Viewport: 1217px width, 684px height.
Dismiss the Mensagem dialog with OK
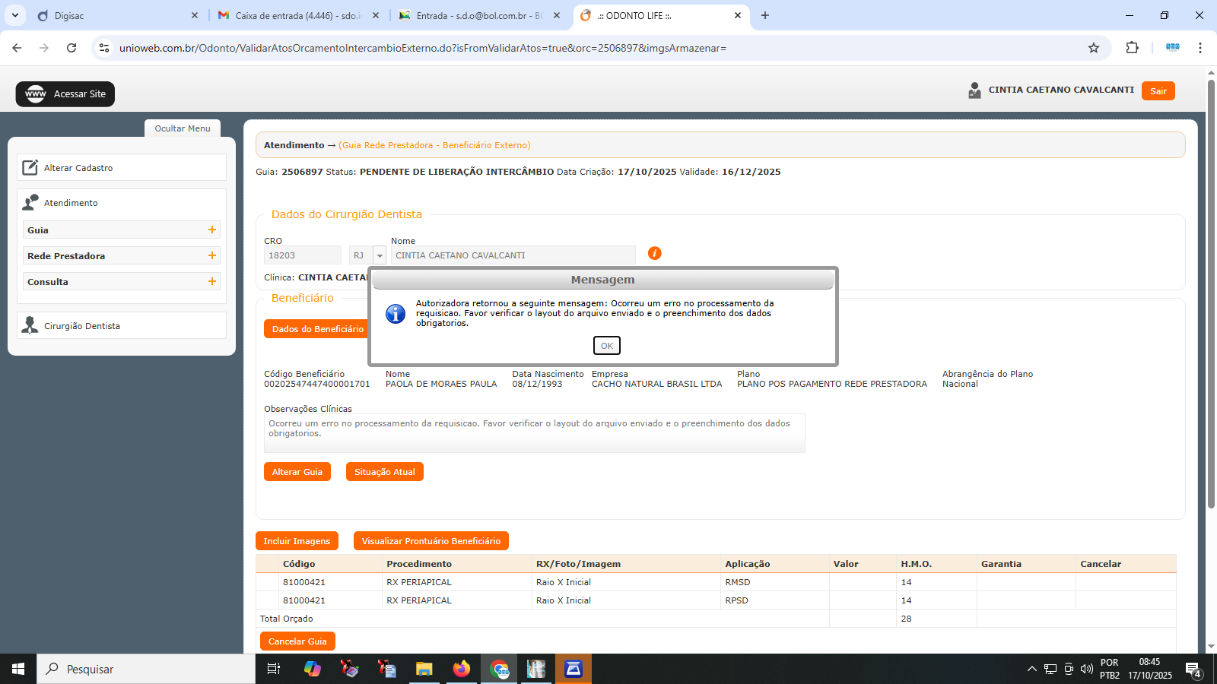coord(606,346)
